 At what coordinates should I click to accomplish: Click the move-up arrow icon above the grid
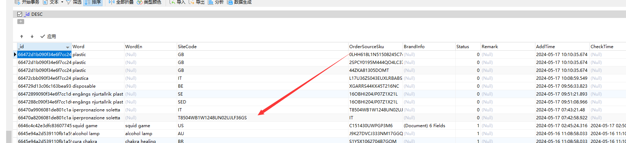coord(22,36)
